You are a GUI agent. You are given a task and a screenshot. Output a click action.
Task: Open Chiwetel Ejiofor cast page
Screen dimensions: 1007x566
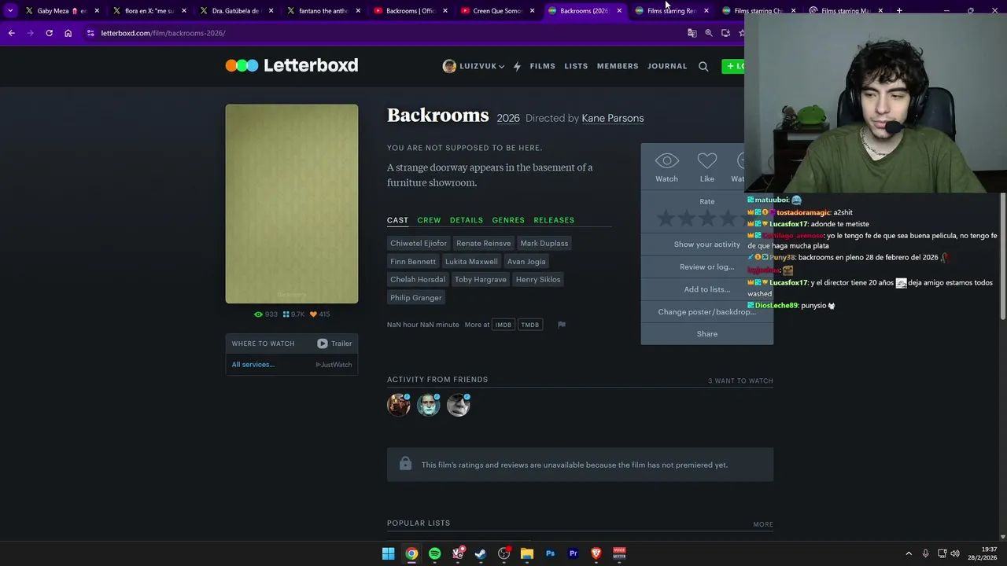419,243
